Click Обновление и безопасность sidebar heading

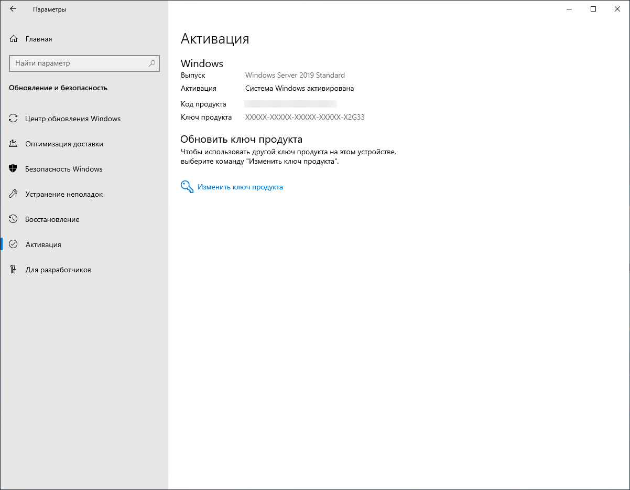coord(58,88)
